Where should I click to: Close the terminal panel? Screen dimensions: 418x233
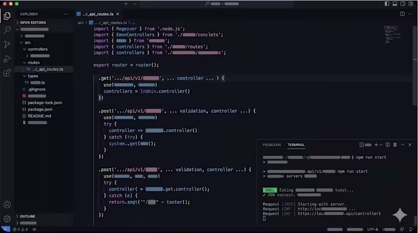(x=410, y=145)
